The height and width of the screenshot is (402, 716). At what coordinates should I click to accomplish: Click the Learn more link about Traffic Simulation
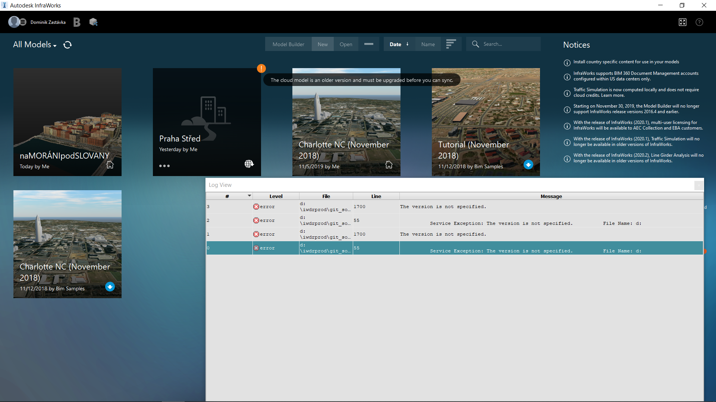tap(612, 95)
